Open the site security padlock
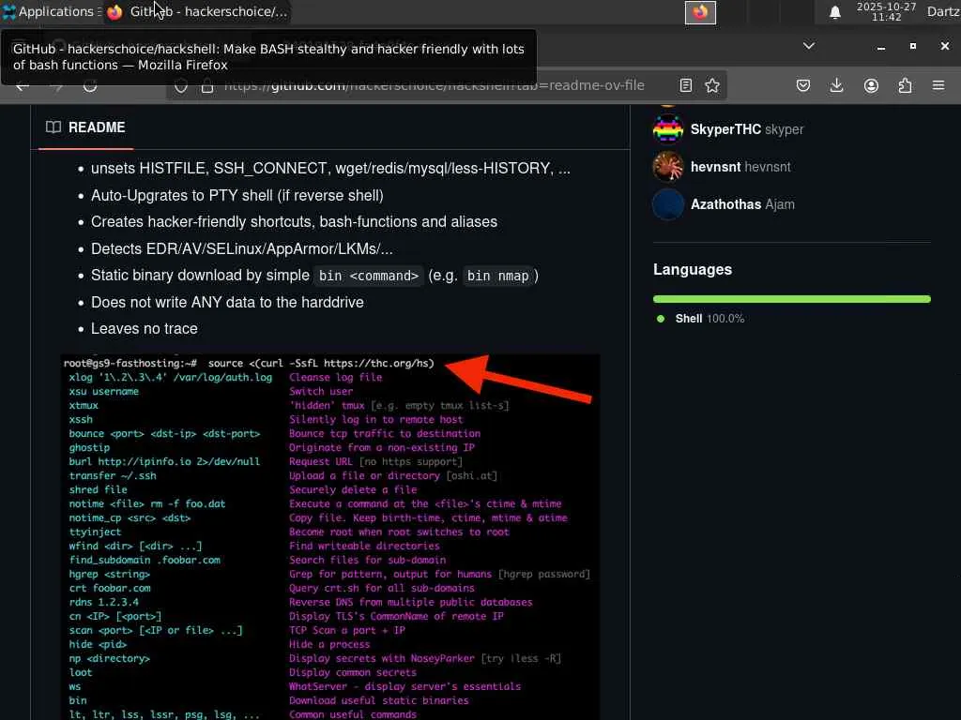 pyautogui.click(x=207, y=85)
